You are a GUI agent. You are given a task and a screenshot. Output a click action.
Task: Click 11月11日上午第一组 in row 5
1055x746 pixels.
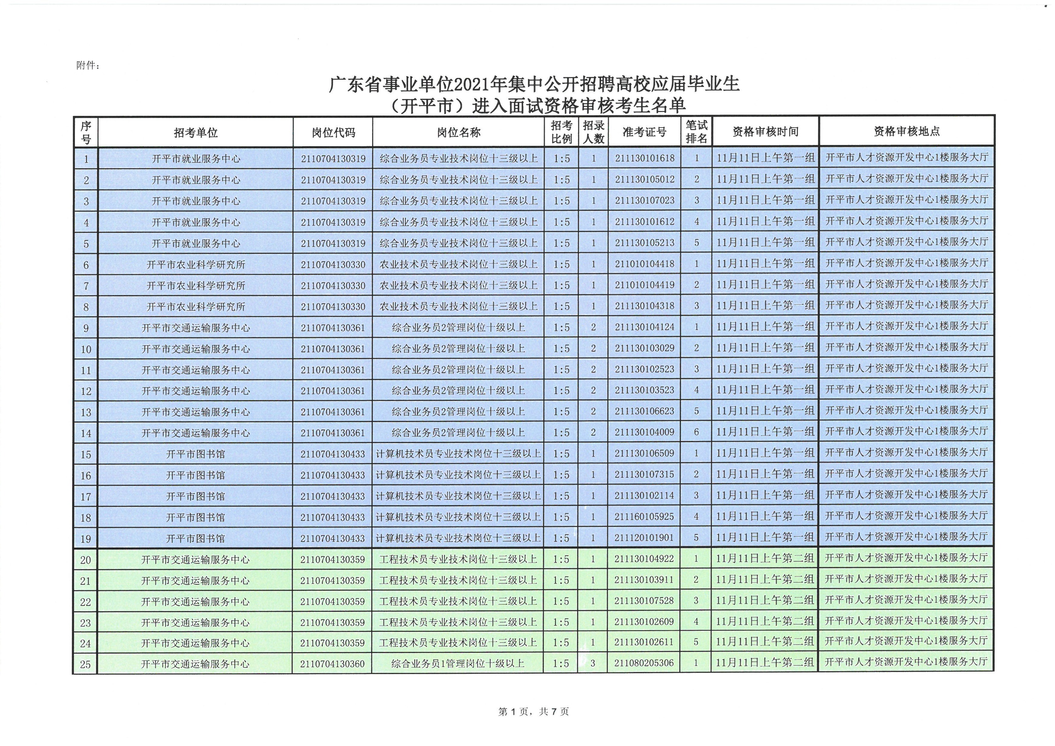766,242
